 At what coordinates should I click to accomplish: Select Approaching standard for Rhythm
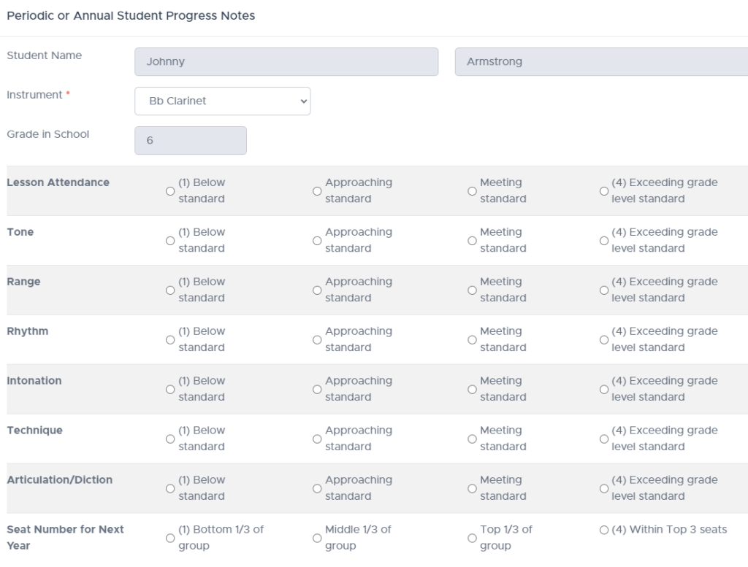[317, 340]
